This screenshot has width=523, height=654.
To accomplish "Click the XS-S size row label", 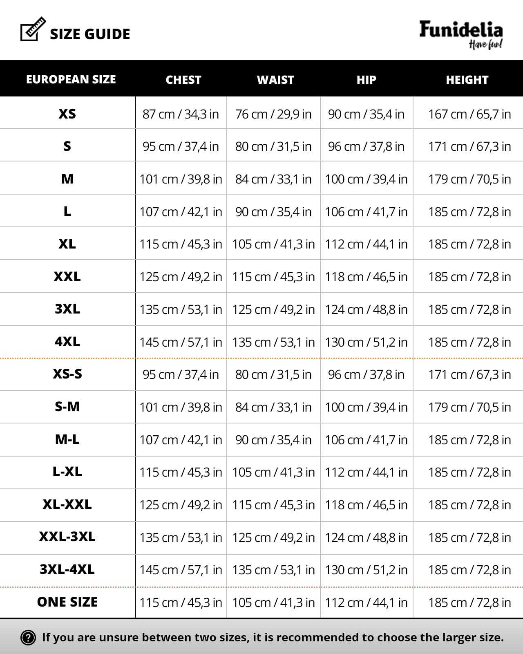I will [x=67, y=374].
